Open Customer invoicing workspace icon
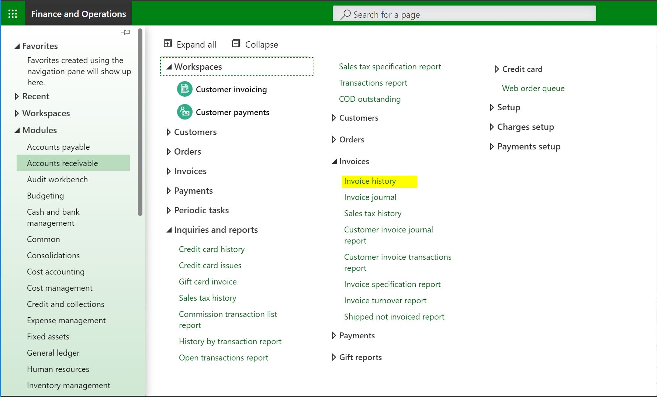 pos(184,89)
